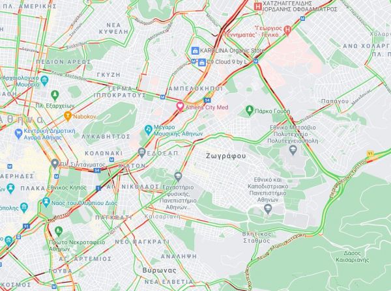This screenshot has width=391, height=291.
Task: Select the C9 Cloud 9 shop icon
Action: (202, 62)
